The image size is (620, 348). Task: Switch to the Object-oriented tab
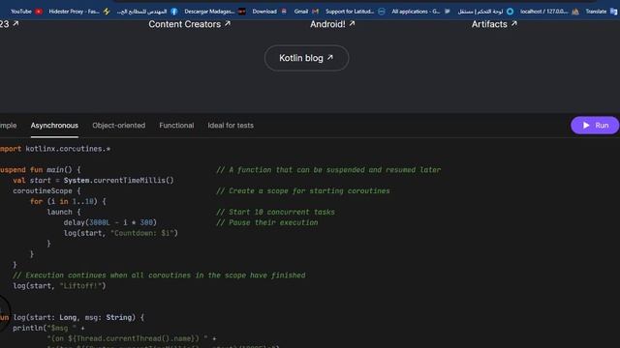point(118,126)
